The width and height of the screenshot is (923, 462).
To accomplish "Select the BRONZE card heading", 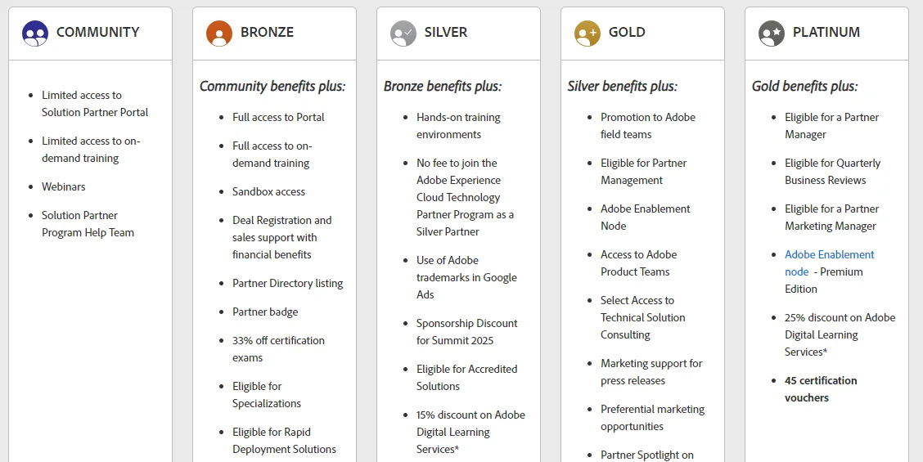I will 267,33.
